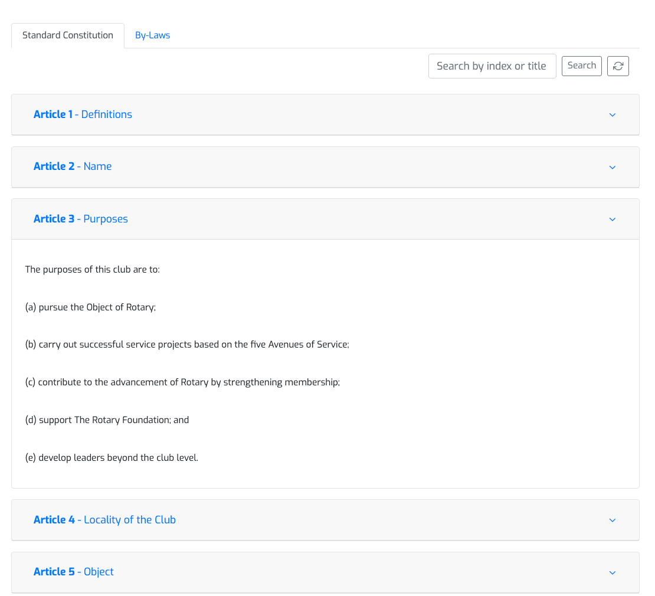The height and width of the screenshot is (596, 655).
Task: Click the line about developing leaders
Action: [x=112, y=458]
